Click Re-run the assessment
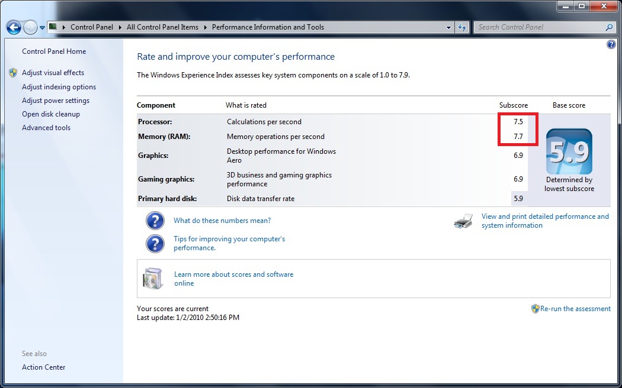622x388 pixels. coord(576,309)
